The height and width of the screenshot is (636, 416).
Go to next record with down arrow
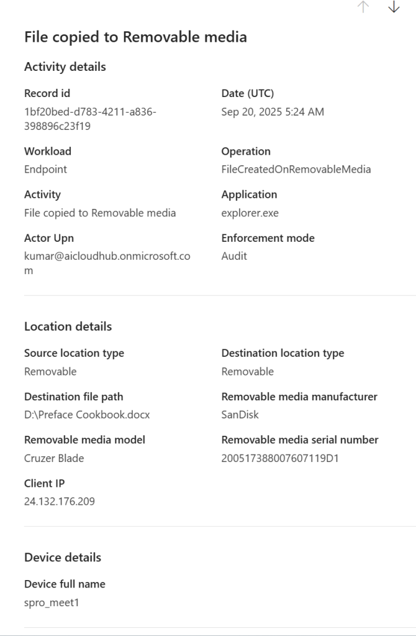point(394,7)
